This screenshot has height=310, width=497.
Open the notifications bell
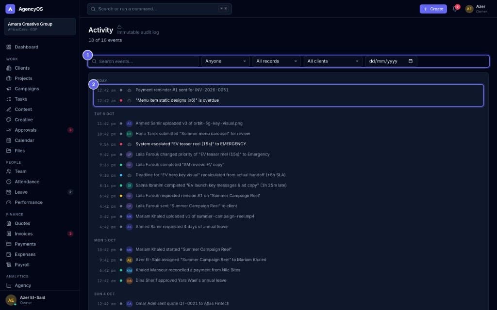(455, 9)
